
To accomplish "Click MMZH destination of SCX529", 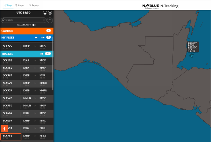I will 43,83.
